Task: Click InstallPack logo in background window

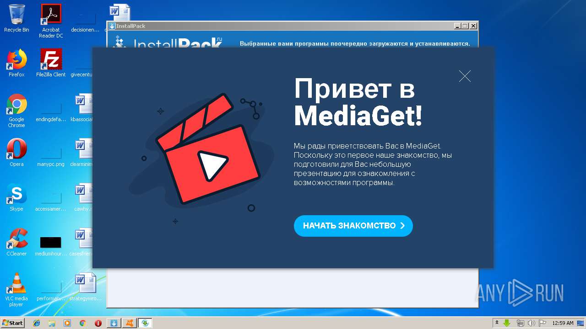Action: click(x=168, y=41)
